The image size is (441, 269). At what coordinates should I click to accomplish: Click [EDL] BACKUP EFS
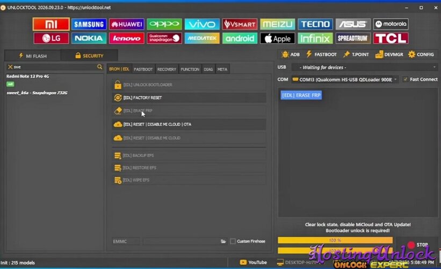[x=189, y=155]
